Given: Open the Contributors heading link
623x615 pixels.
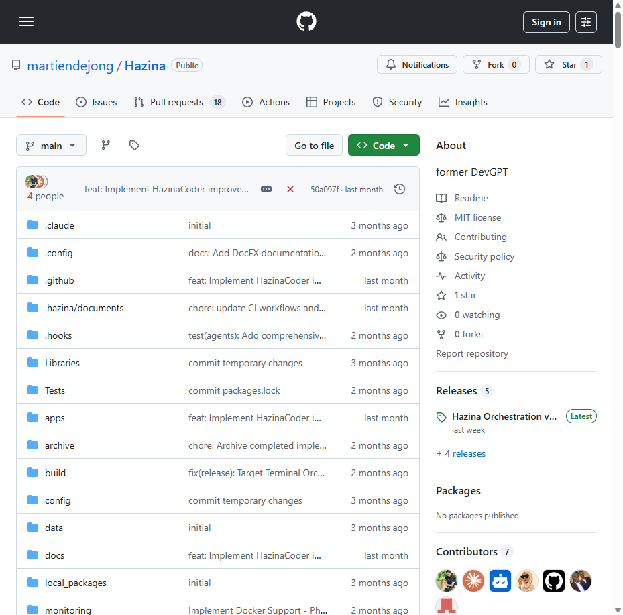Looking at the screenshot, I should click(x=474, y=551).
